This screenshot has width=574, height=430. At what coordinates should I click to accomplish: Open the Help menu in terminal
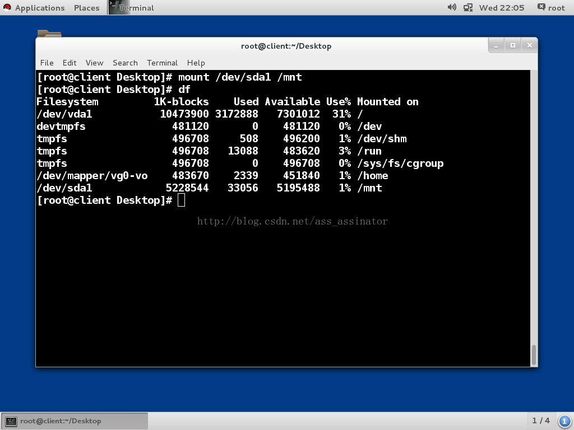[196, 63]
